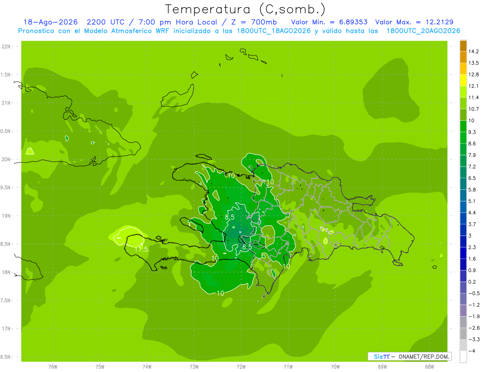Click the '22N' latitude label
The height and width of the screenshot is (372, 482).
[x=6, y=47]
